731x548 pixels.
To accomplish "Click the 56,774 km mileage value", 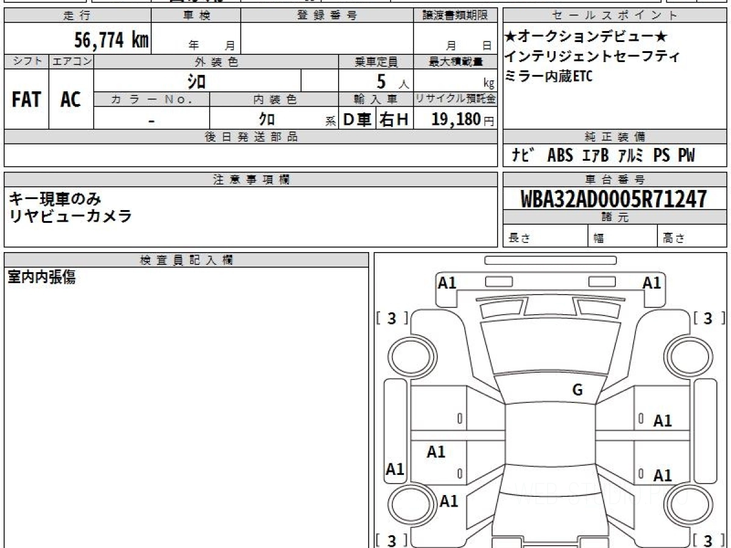I will point(111,40).
